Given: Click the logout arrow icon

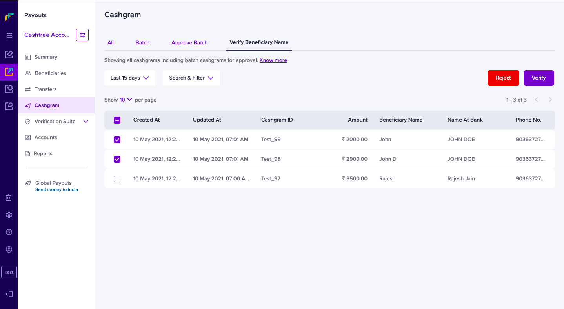Looking at the screenshot, I should [x=9, y=294].
